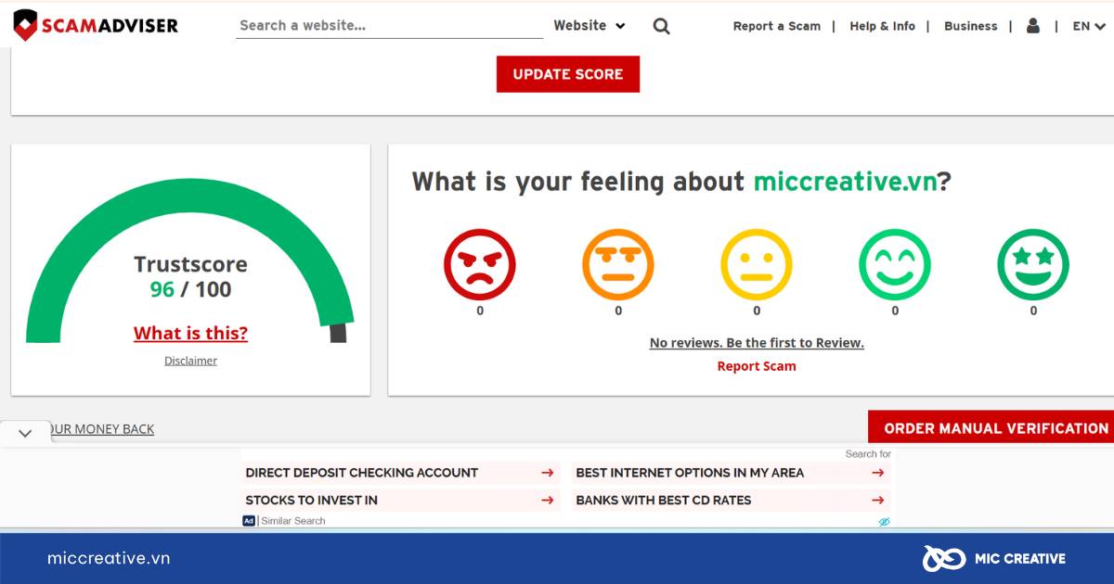This screenshot has height=584, width=1114.
Task: Click the ScamAdviser logo
Action: [96, 25]
